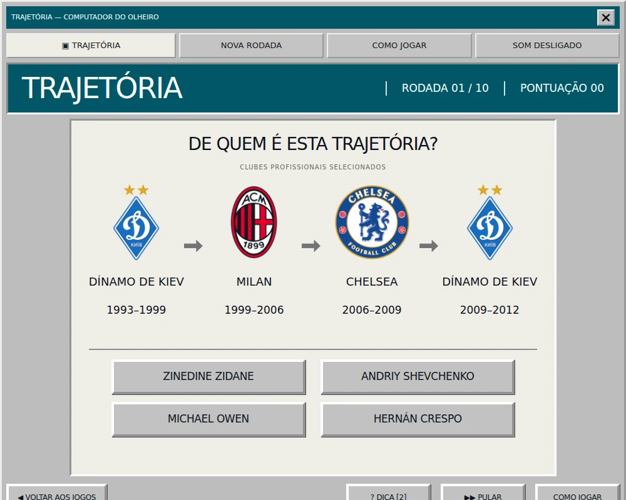Open the Como Jogar tab in top bar
This screenshot has width=626, height=500.
pos(399,46)
